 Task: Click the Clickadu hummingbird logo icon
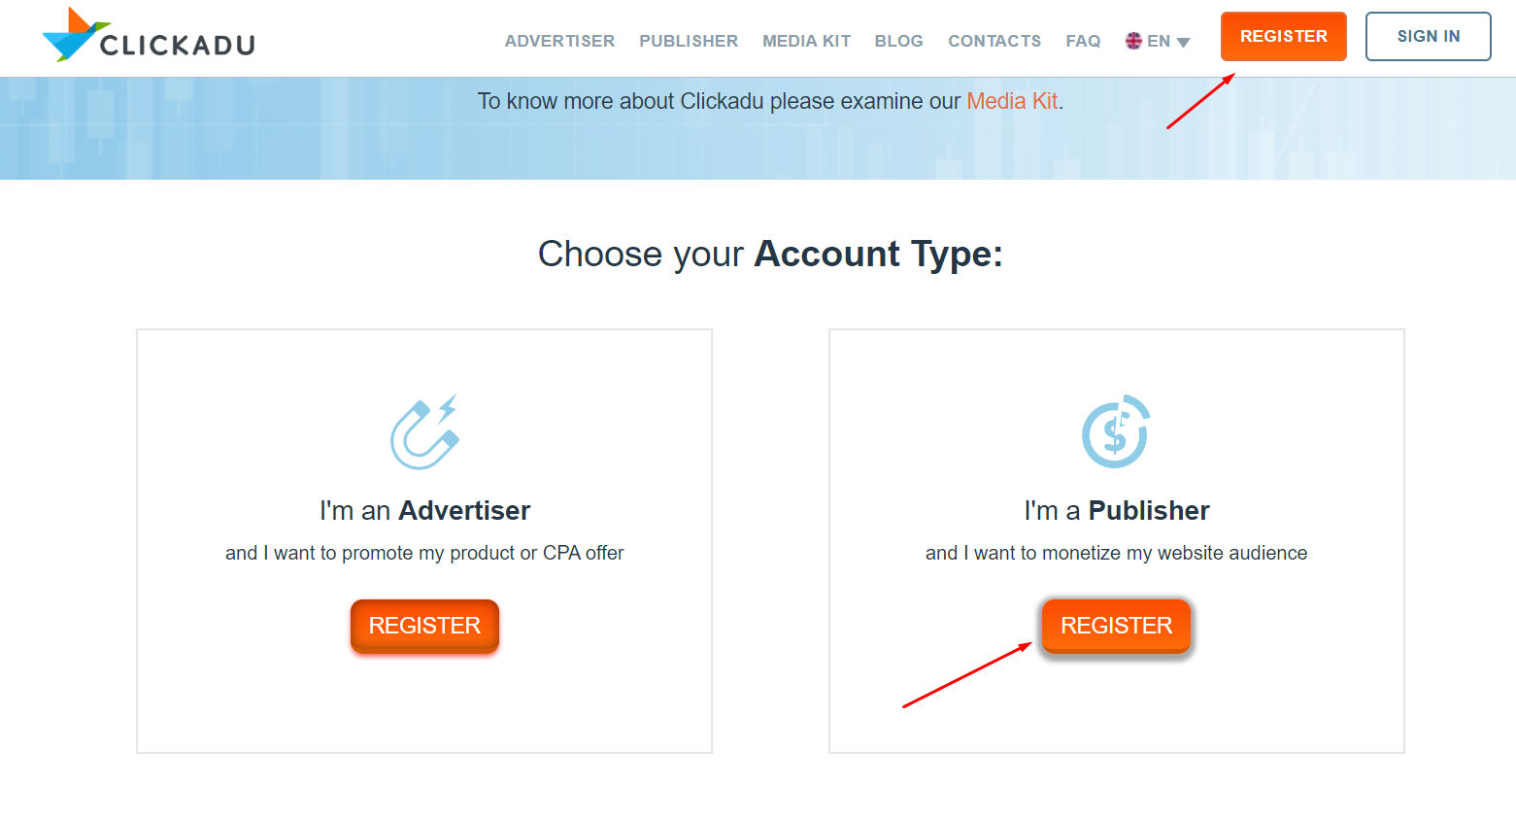pos(76,35)
